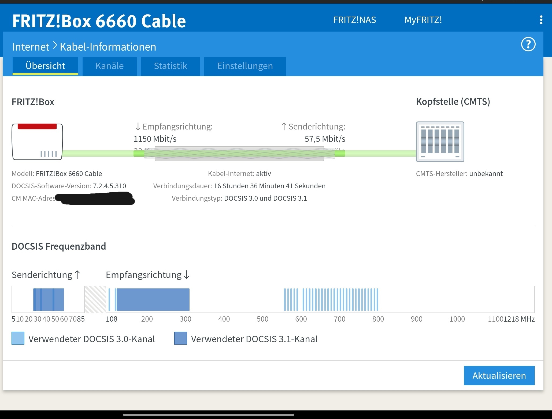This screenshot has height=419, width=552.
Task: Click the CMTS headend server icon
Action: tap(440, 142)
